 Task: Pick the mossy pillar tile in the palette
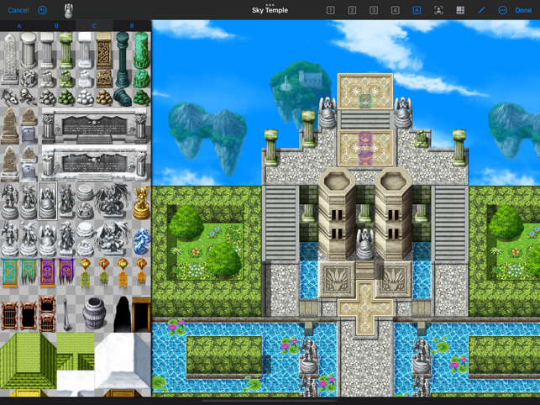[66, 50]
